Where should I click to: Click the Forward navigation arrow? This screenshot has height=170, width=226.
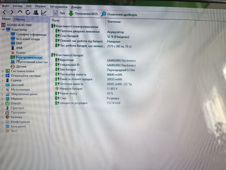click(12, 12)
